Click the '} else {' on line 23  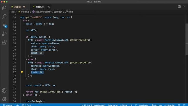31,59
